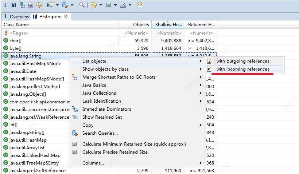299x174 pixels.
Task: Open the OQL query editor icon
Action: coord(30,5)
